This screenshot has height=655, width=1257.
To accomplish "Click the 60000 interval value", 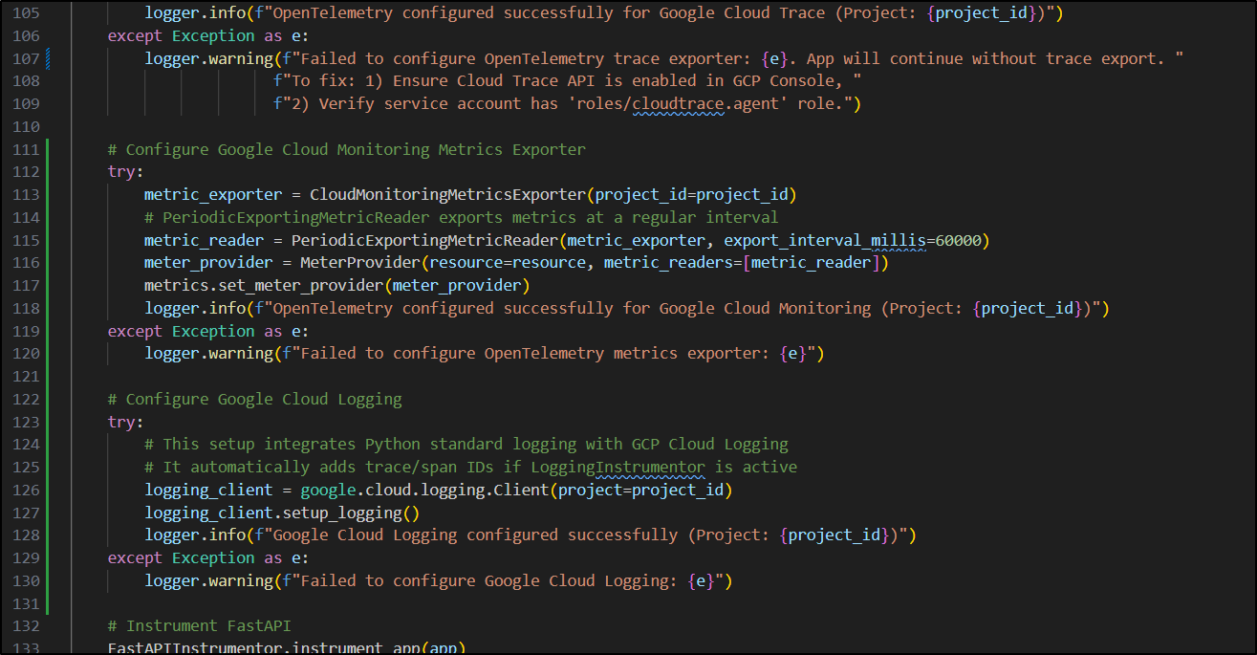I will [957, 240].
